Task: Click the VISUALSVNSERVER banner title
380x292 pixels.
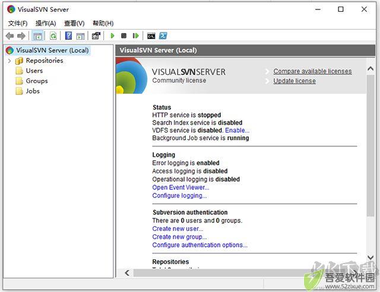Action: tap(189, 72)
